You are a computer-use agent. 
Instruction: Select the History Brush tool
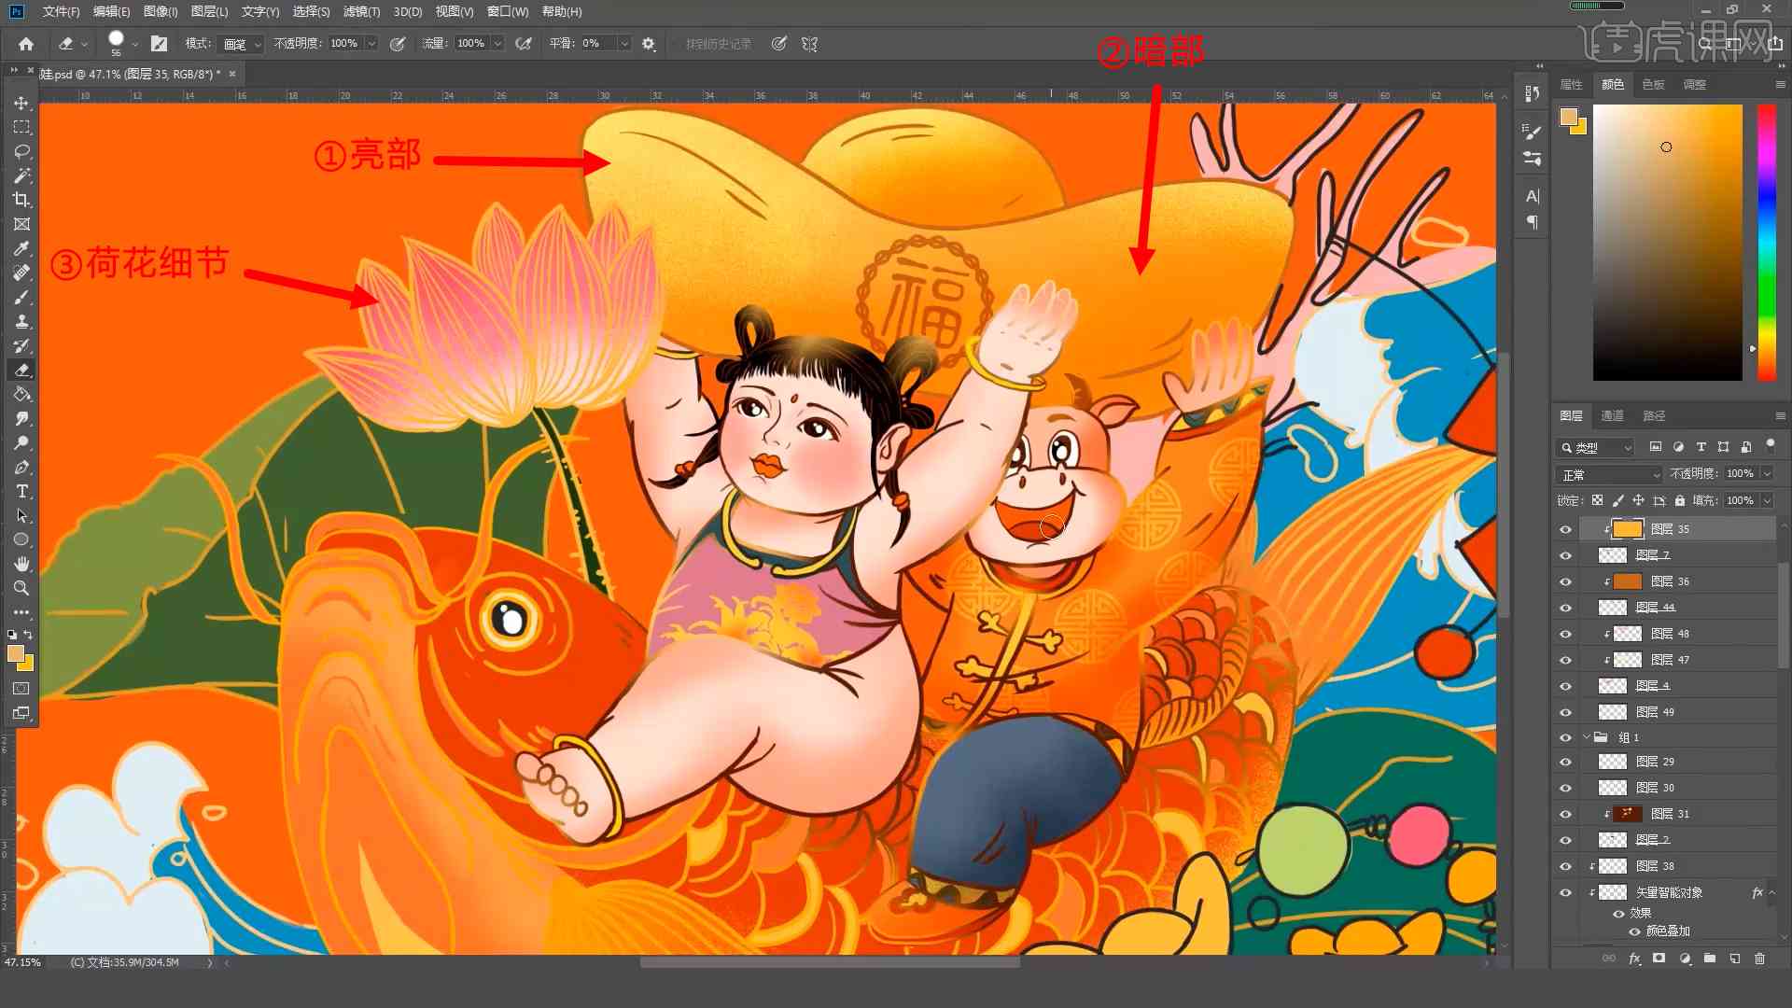click(21, 345)
